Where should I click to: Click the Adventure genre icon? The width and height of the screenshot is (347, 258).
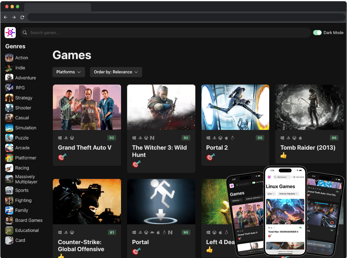click(x=9, y=78)
